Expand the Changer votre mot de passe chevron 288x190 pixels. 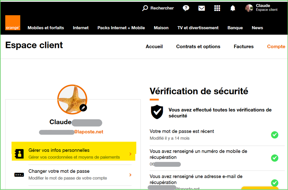[130, 175]
